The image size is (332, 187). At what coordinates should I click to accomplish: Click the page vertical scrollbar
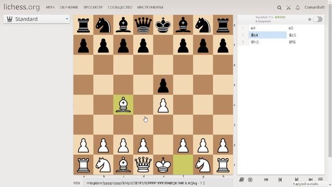330,81
